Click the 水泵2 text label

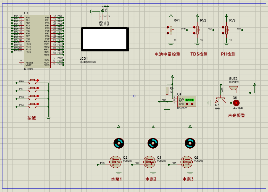tap(151, 179)
